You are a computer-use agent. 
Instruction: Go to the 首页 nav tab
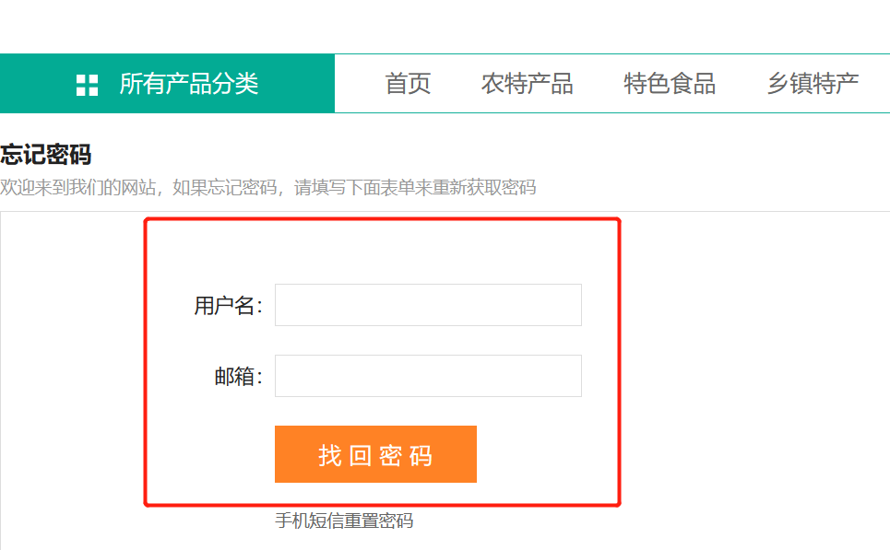point(408,84)
